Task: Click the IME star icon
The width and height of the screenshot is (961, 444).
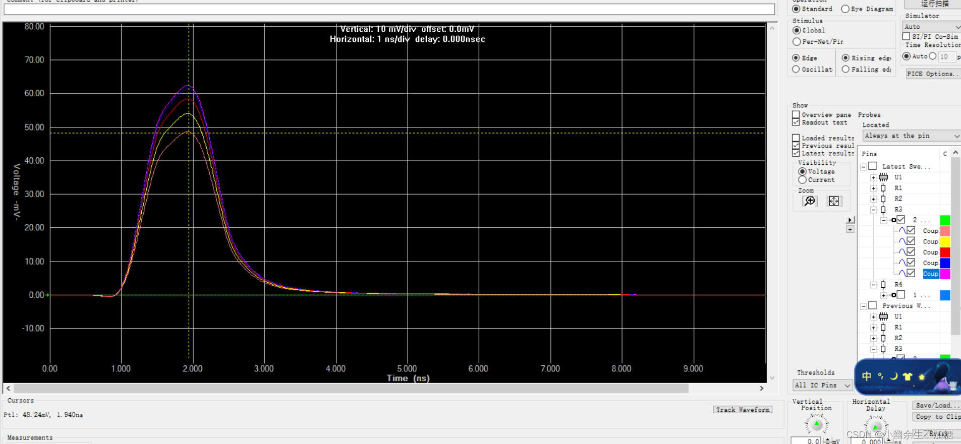Action: pyautogui.click(x=922, y=376)
